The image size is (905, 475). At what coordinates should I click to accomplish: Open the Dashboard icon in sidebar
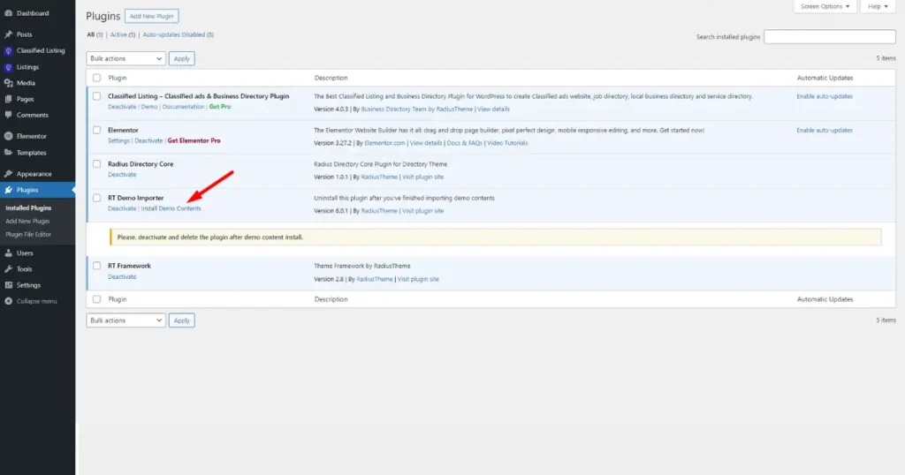coord(8,12)
